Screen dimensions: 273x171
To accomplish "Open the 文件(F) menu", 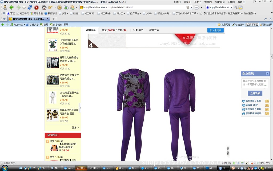I will click(x=177, y=2).
